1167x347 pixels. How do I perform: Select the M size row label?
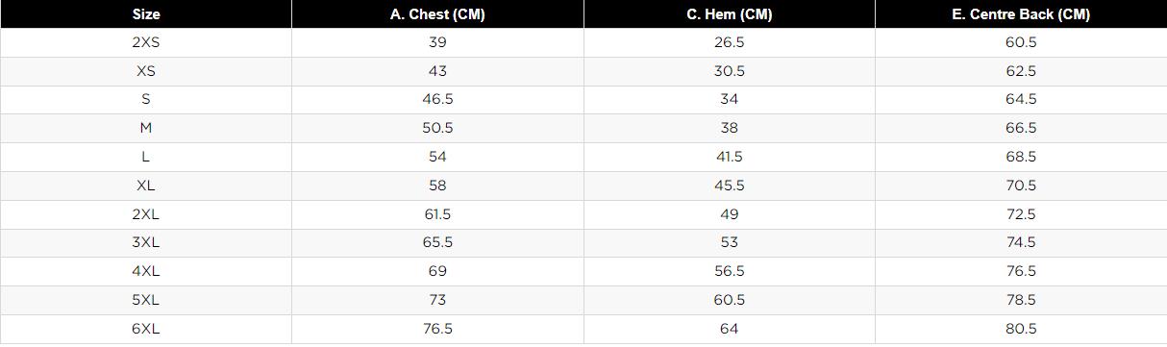[146, 128]
